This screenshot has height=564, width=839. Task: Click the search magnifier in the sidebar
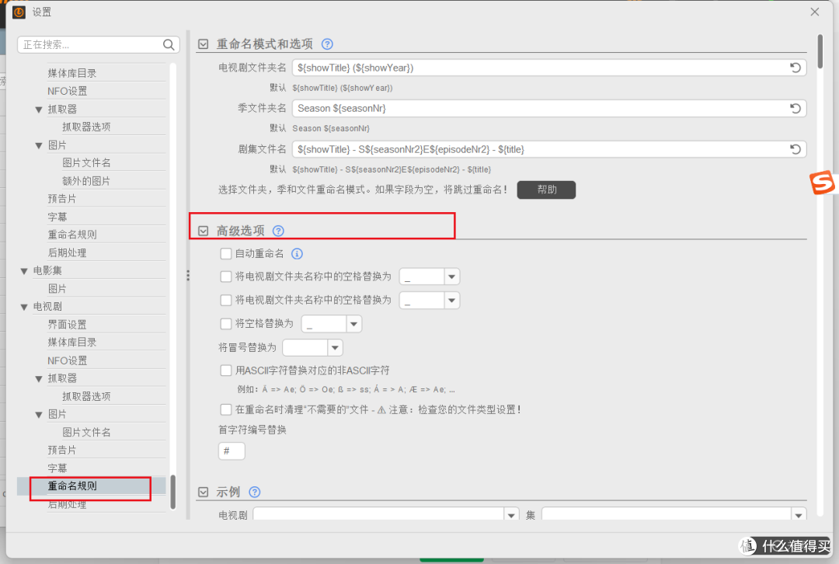point(169,44)
